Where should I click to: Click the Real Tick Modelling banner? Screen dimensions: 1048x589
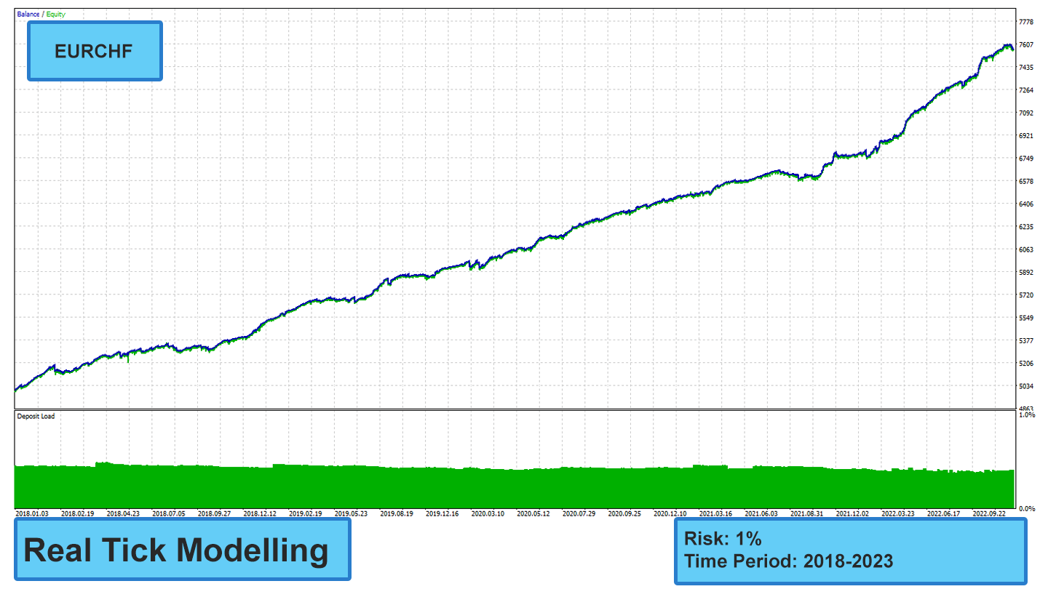coord(182,550)
